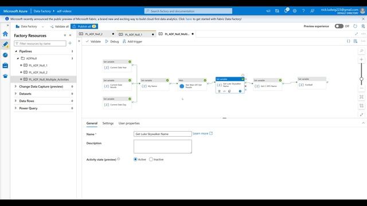The width and height of the screenshot is (367, 206).
Task: Click the 'here' link in Fabric banner
Action: [x=189, y=19]
